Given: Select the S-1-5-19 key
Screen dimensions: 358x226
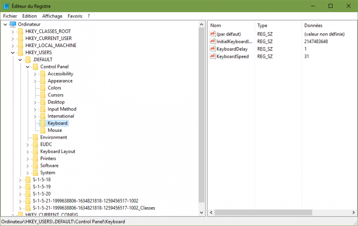Looking at the screenshot, I should (42, 187).
